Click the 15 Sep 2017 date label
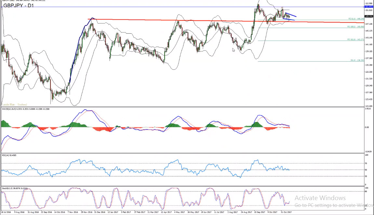The width and height of the screenshot is (374, 215). (260, 212)
